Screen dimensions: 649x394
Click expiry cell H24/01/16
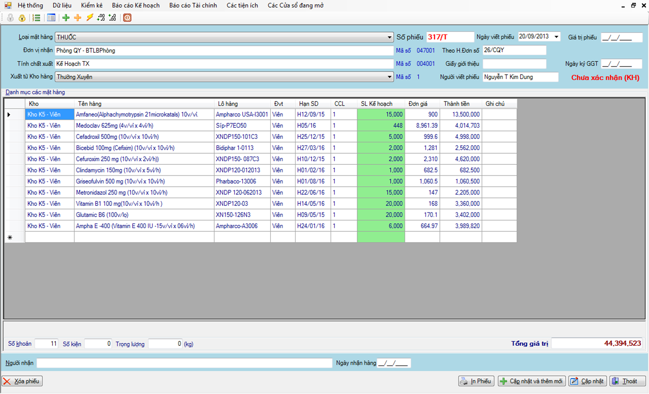pos(313,226)
